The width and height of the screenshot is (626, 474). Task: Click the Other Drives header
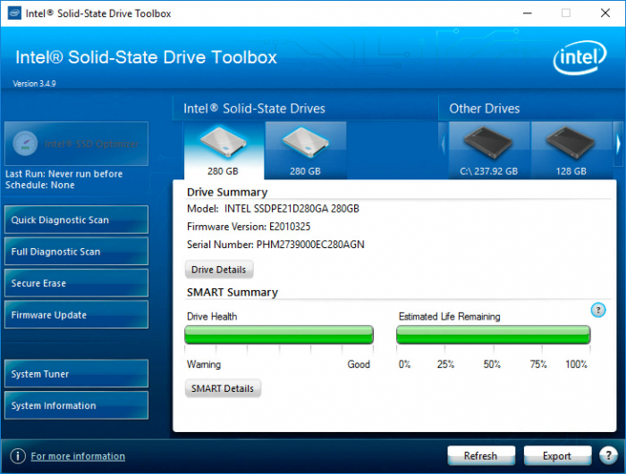pyautogui.click(x=485, y=108)
